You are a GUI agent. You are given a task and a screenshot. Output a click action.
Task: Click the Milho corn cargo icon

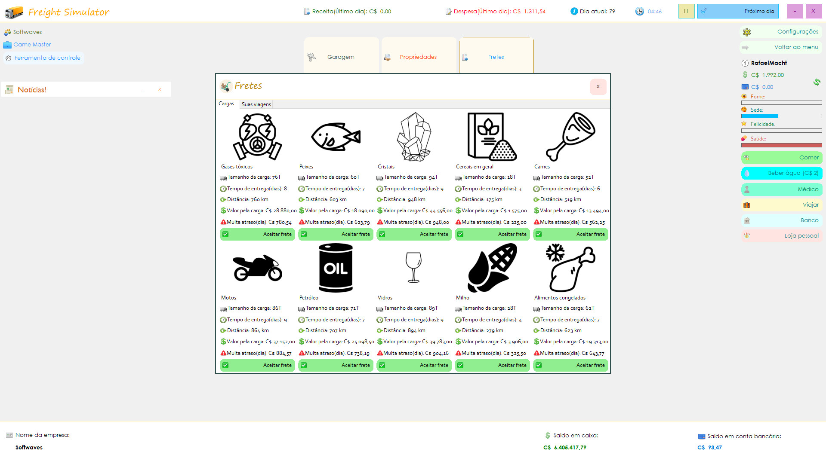[492, 268]
